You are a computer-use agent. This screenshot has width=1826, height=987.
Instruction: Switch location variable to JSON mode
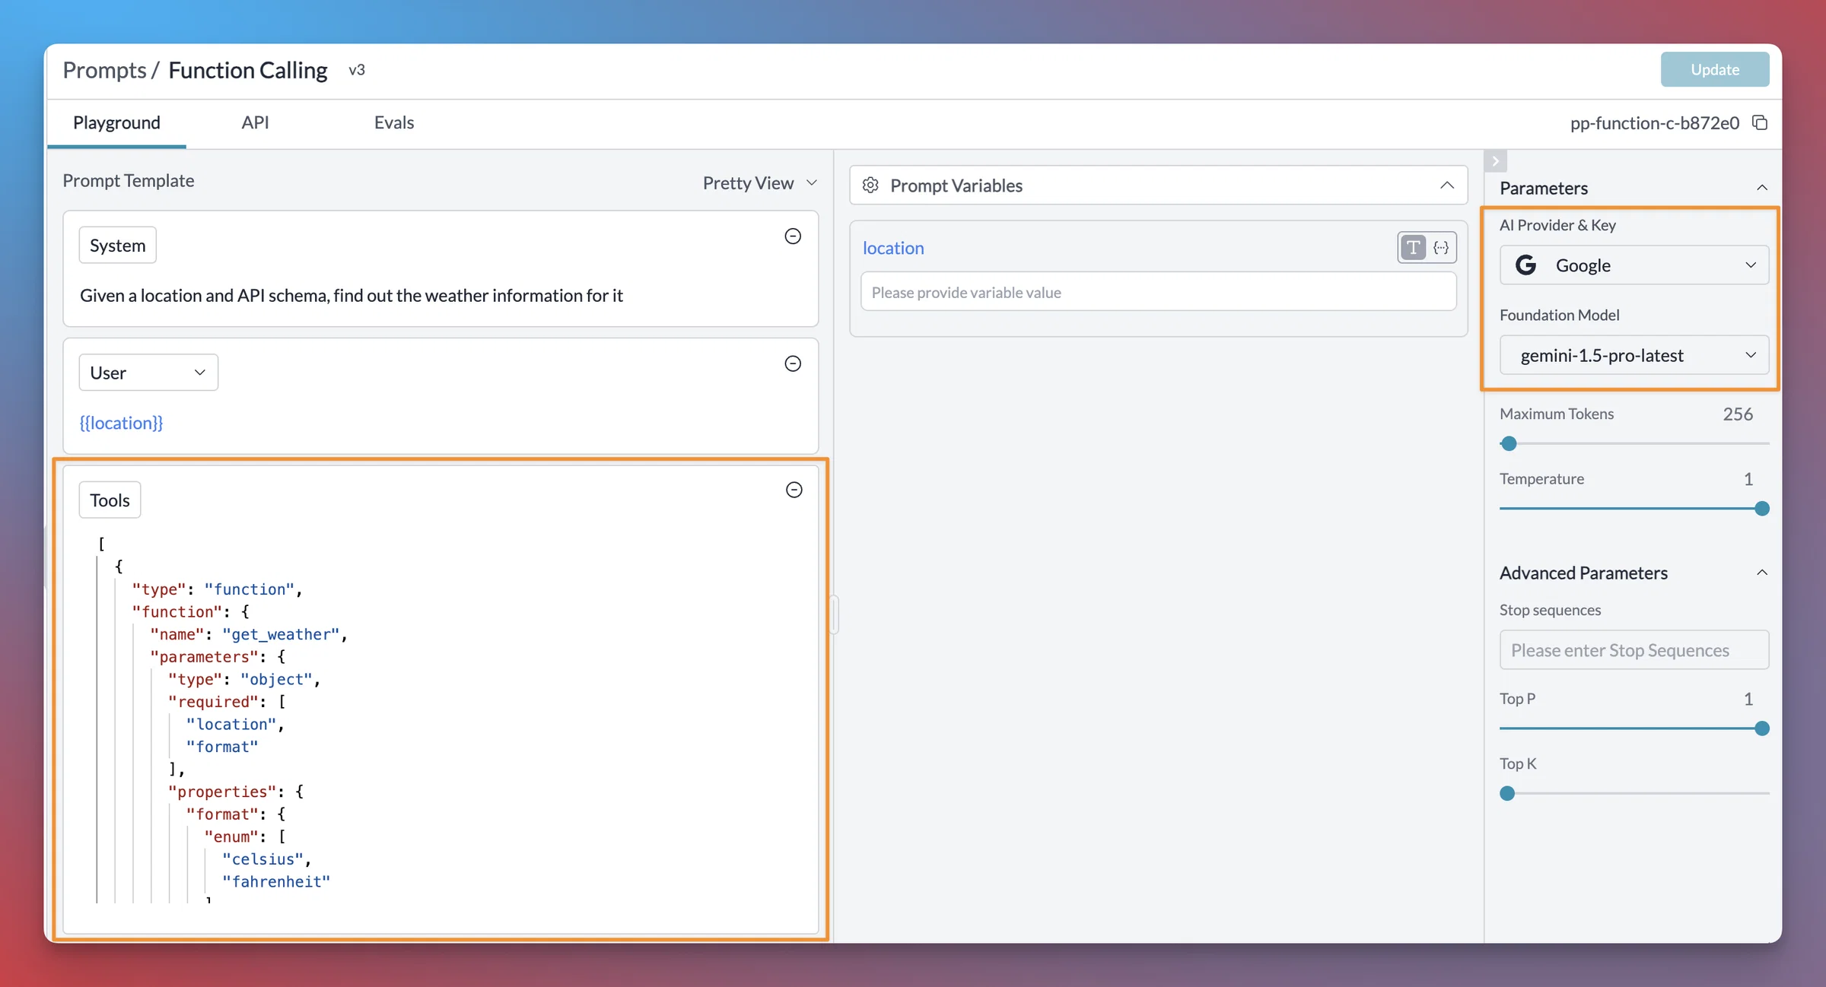(x=1441, y=247)
